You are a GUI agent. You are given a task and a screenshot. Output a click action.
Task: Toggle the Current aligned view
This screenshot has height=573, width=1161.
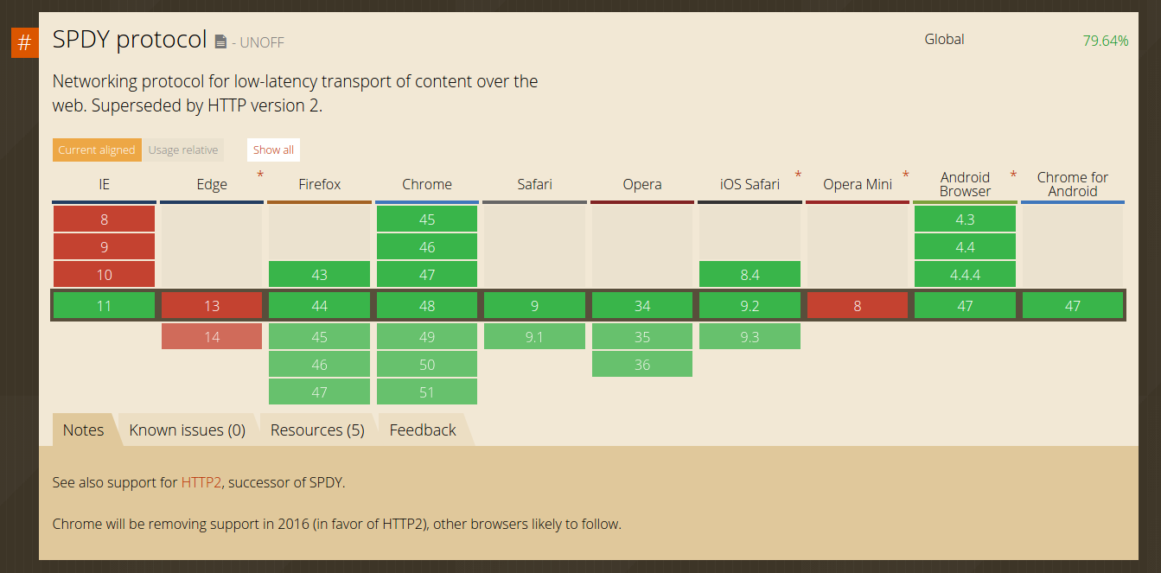point(97,150)
